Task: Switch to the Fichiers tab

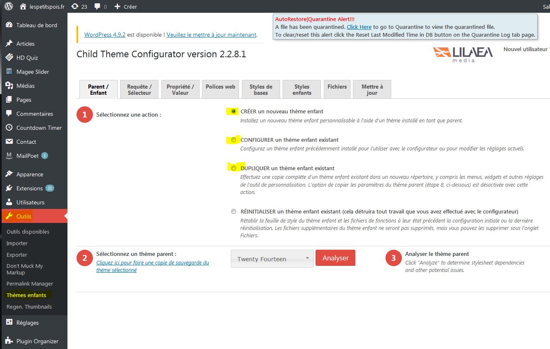Action: coord(337,87)
